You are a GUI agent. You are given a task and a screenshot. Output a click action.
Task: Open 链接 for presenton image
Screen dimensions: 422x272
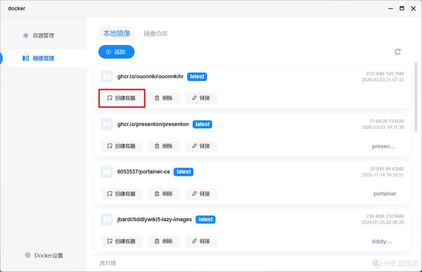(201, 146)
